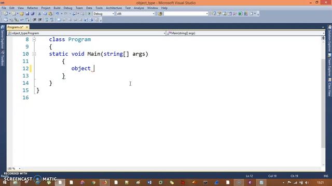Open Solution Explorer from the standard toolbar icon

(x=214, y=14)
